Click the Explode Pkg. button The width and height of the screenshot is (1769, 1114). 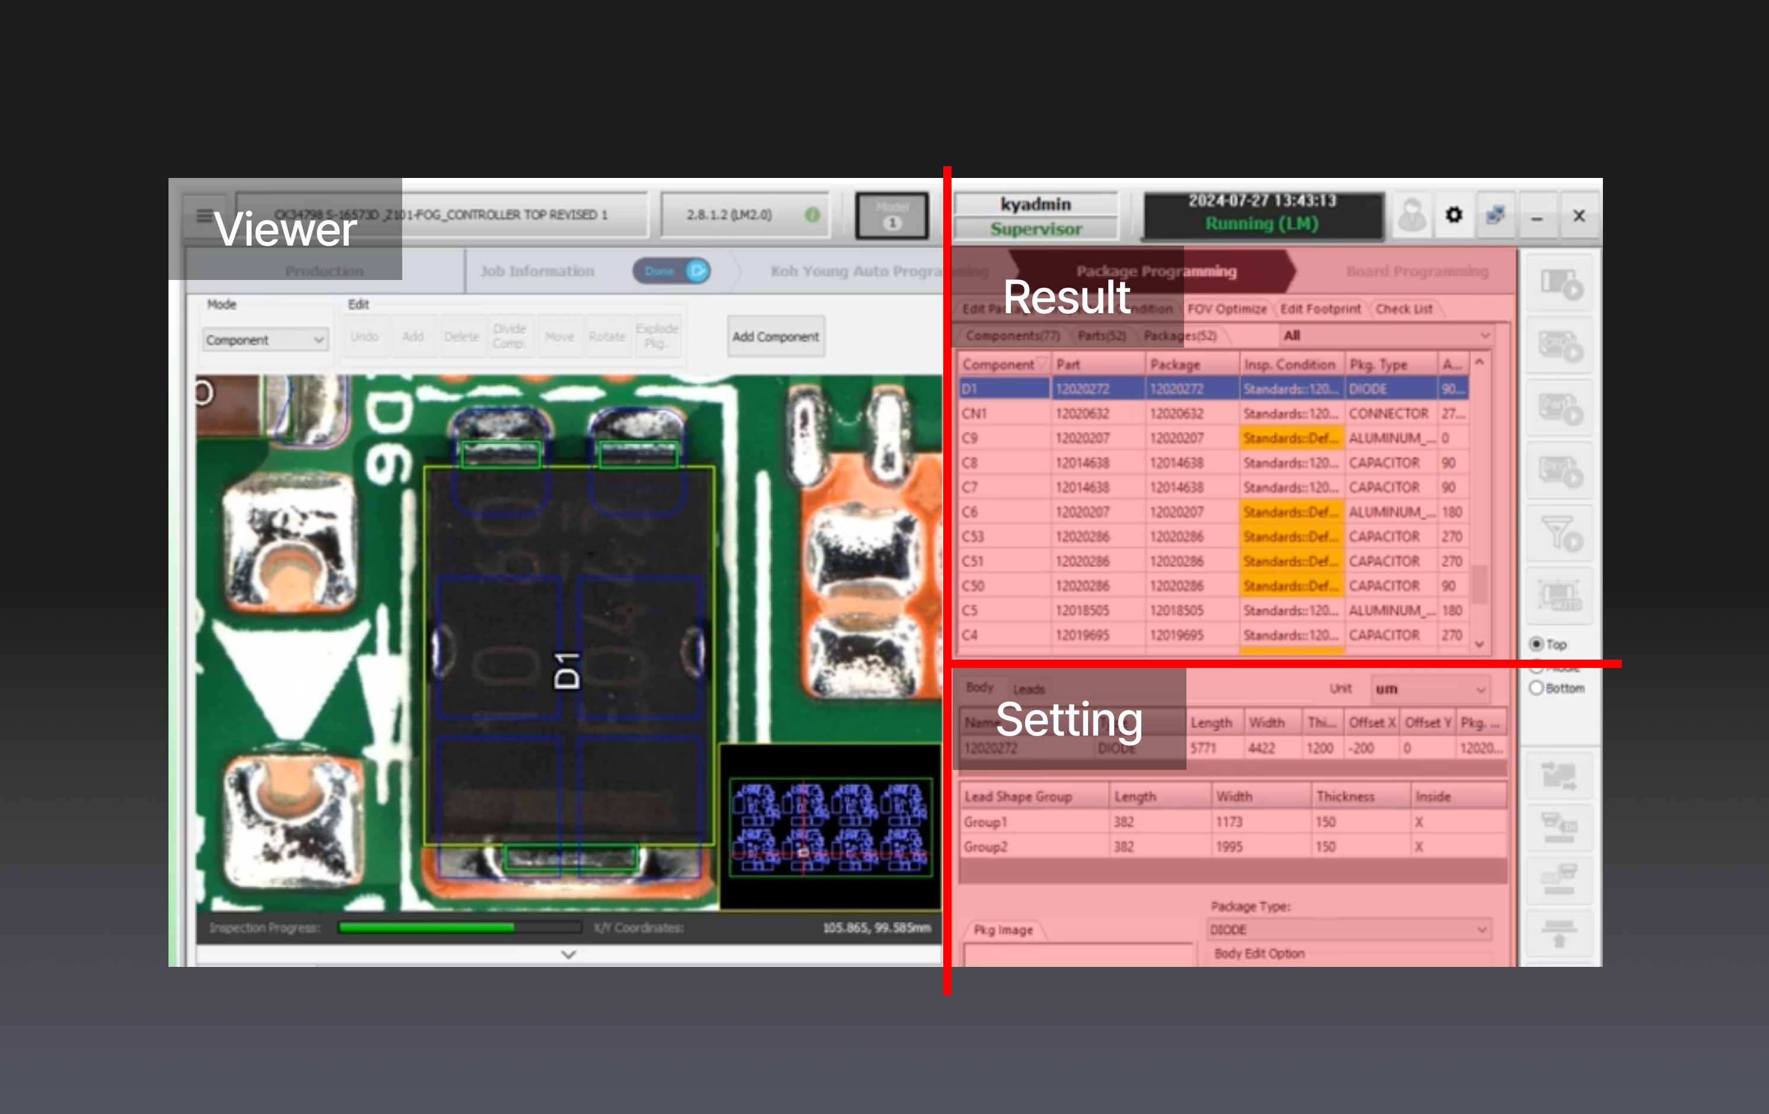[656, 336]
